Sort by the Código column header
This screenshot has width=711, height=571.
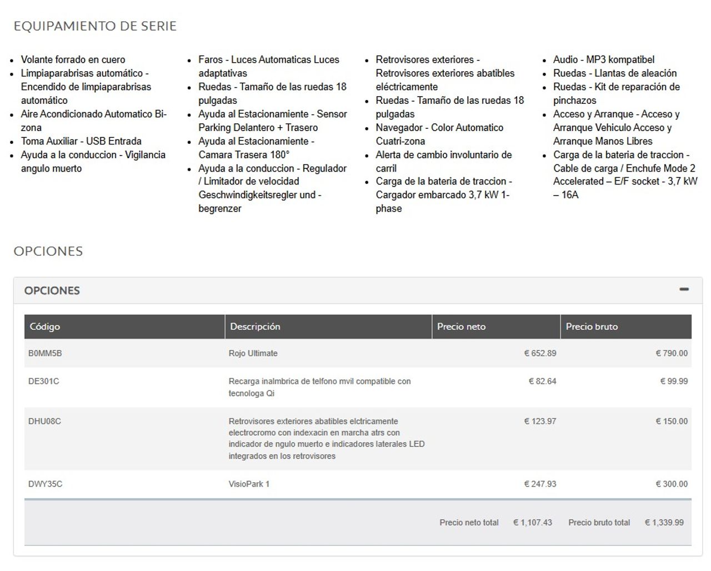(45, 327)
